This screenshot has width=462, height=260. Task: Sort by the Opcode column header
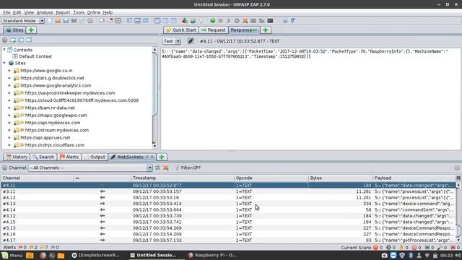271,178
